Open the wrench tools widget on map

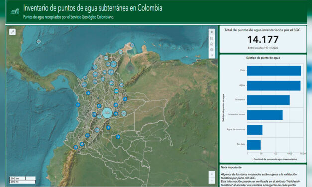pos(12,32)
